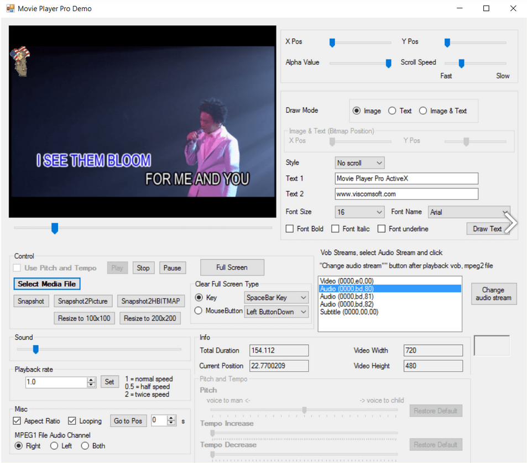Viewport: 527px width, 463px height.
Task: Click the video playback display area
Action: (x=143, y=122)
